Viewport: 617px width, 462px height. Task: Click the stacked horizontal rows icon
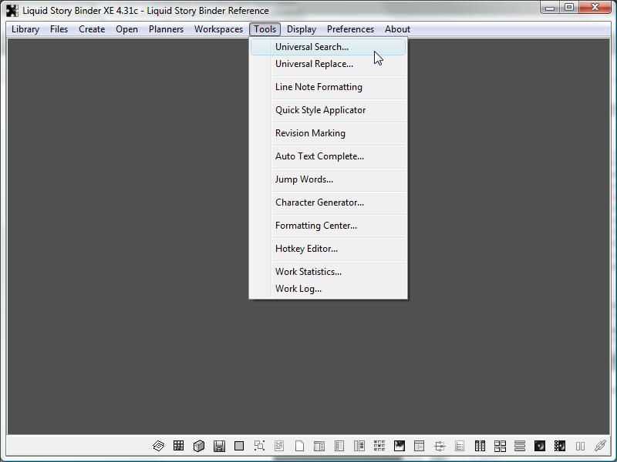[x=520, y=446]
